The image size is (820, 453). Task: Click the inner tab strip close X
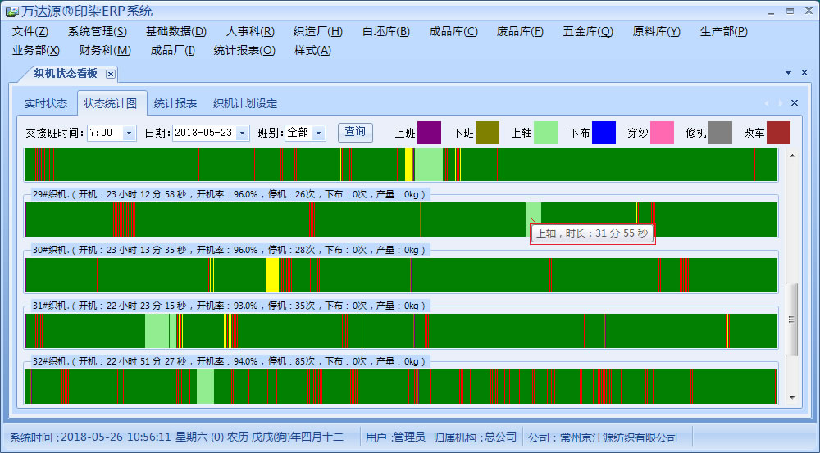point(794,103)
